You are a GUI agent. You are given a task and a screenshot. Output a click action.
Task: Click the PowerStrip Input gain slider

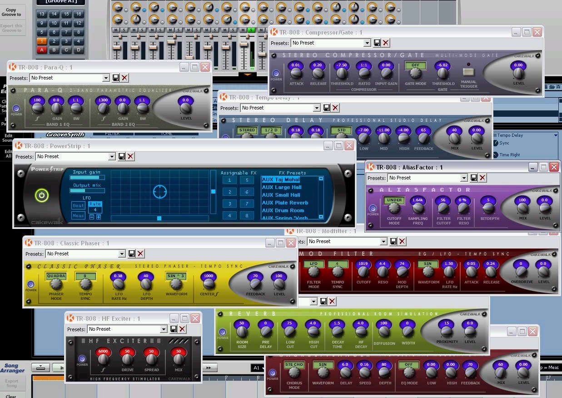(88, 178)
